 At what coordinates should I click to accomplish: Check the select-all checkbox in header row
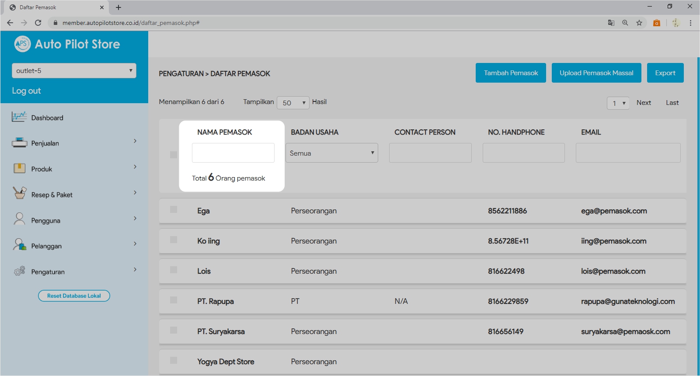point(174,155)
